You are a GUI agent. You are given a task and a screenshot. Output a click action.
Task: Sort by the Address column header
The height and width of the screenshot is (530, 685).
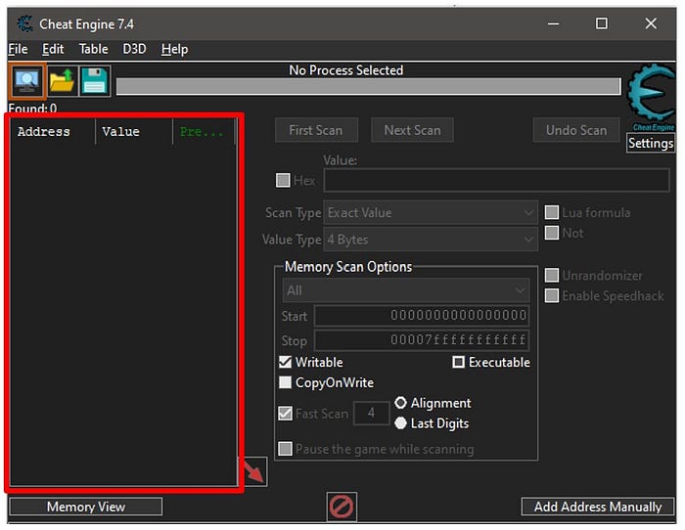click(x=53, y=131)
